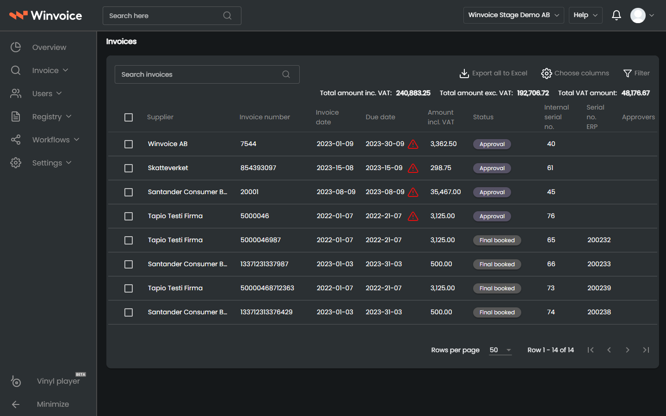
Task: Click the Users people icon
Action: tap(16, 93)
